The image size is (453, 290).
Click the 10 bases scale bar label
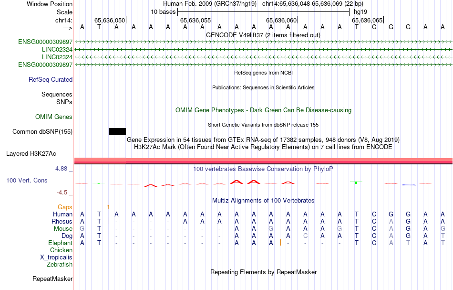coord(163,12)
